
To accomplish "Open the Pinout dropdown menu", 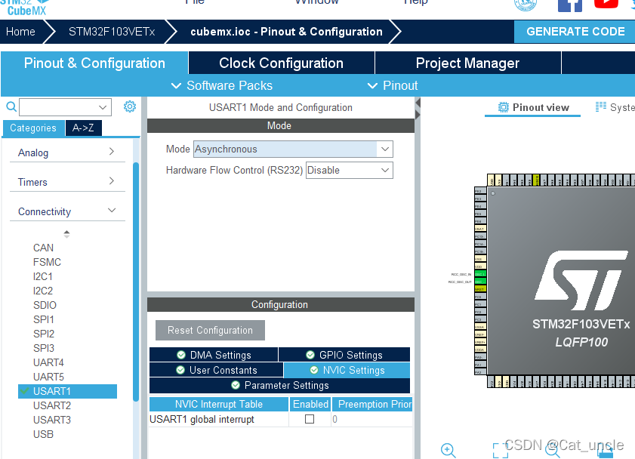I will click(x=393, y=85).
